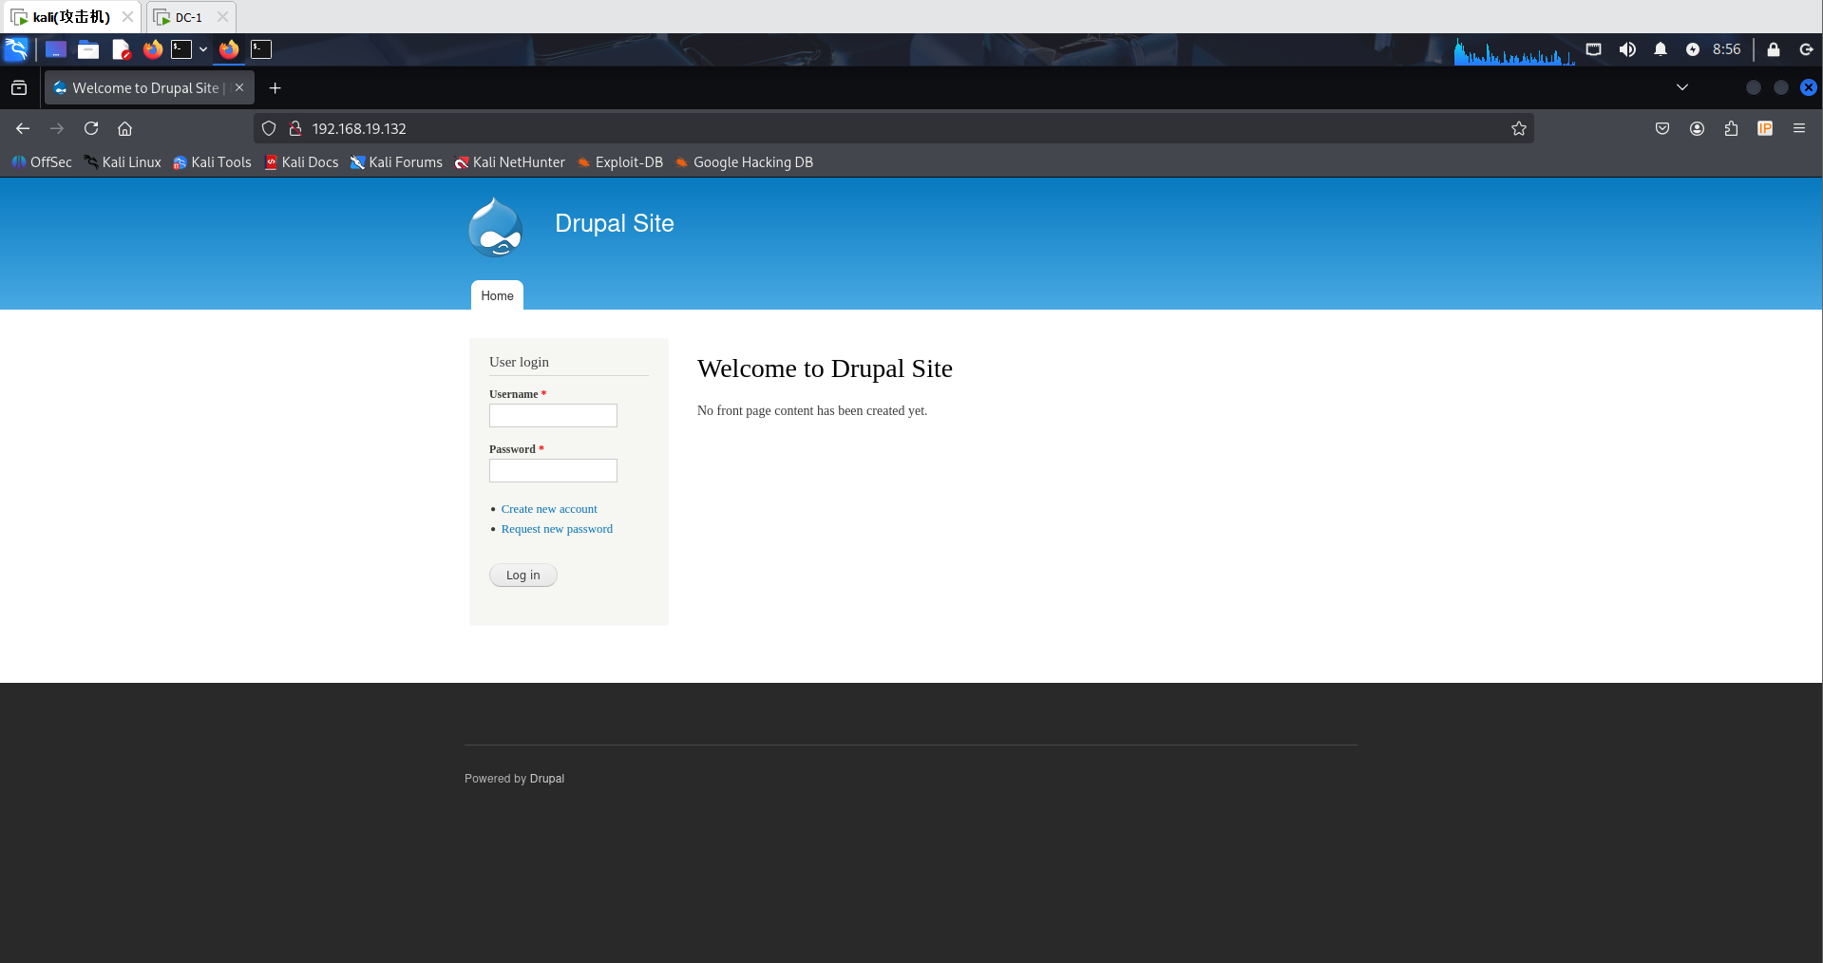Image resolution: width=1823 pixels, height=963 pixels.
Task: Open the Kali NetHunter bookmark
Action: point(509,162)
